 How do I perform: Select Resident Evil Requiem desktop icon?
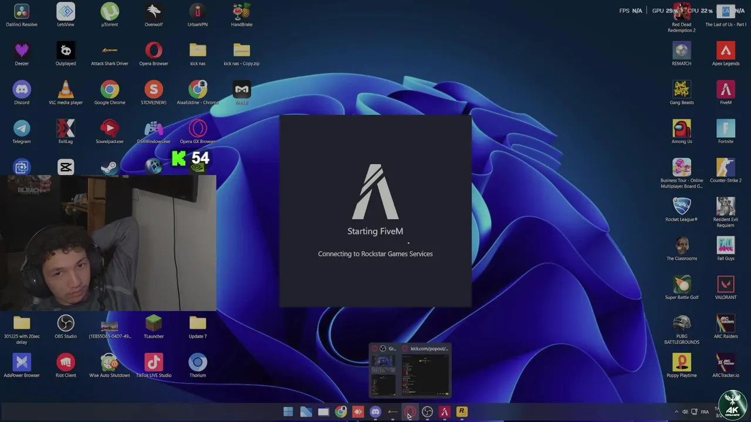726,213
